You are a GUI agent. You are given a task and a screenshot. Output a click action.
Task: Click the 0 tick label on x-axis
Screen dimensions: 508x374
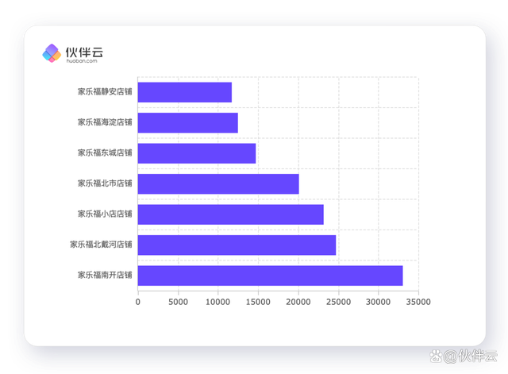click(138, 302)
